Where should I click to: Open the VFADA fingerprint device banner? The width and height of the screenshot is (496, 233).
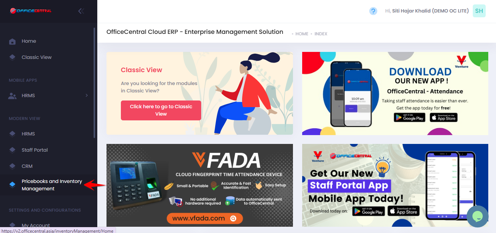200,185
